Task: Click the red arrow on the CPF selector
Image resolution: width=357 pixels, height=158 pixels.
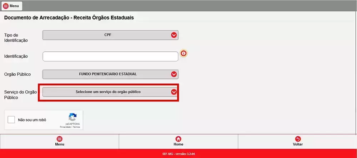Action: (174, 35)
